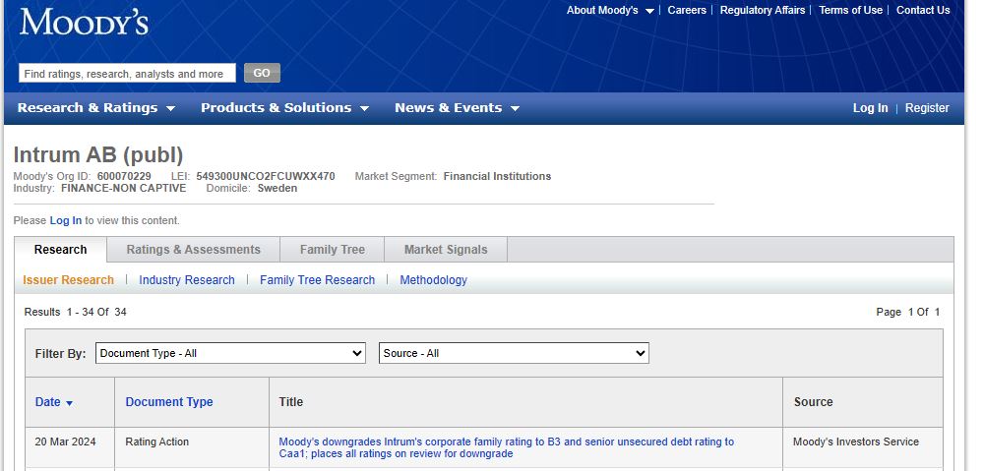Open the Terms of Use link
The image size is (984, 471).
850,10
